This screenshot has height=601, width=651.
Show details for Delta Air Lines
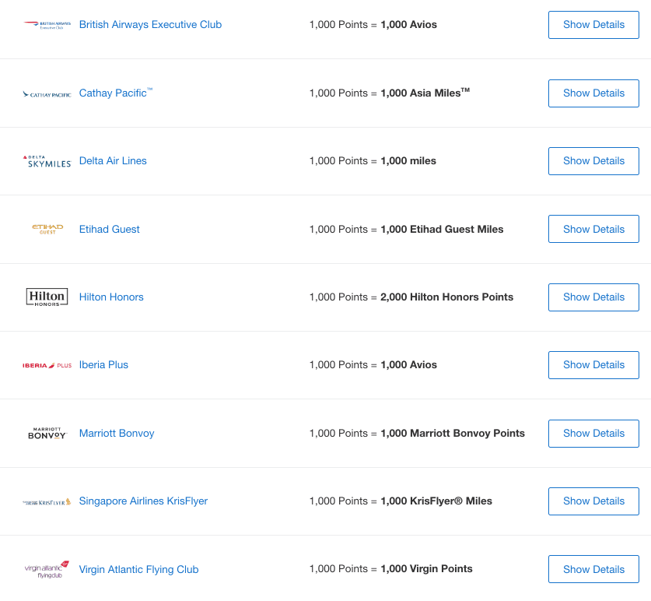pos(593,160)
